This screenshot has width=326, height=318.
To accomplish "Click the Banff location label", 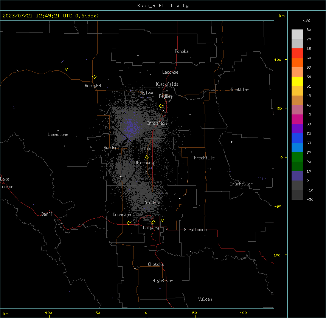I will 47,214.
